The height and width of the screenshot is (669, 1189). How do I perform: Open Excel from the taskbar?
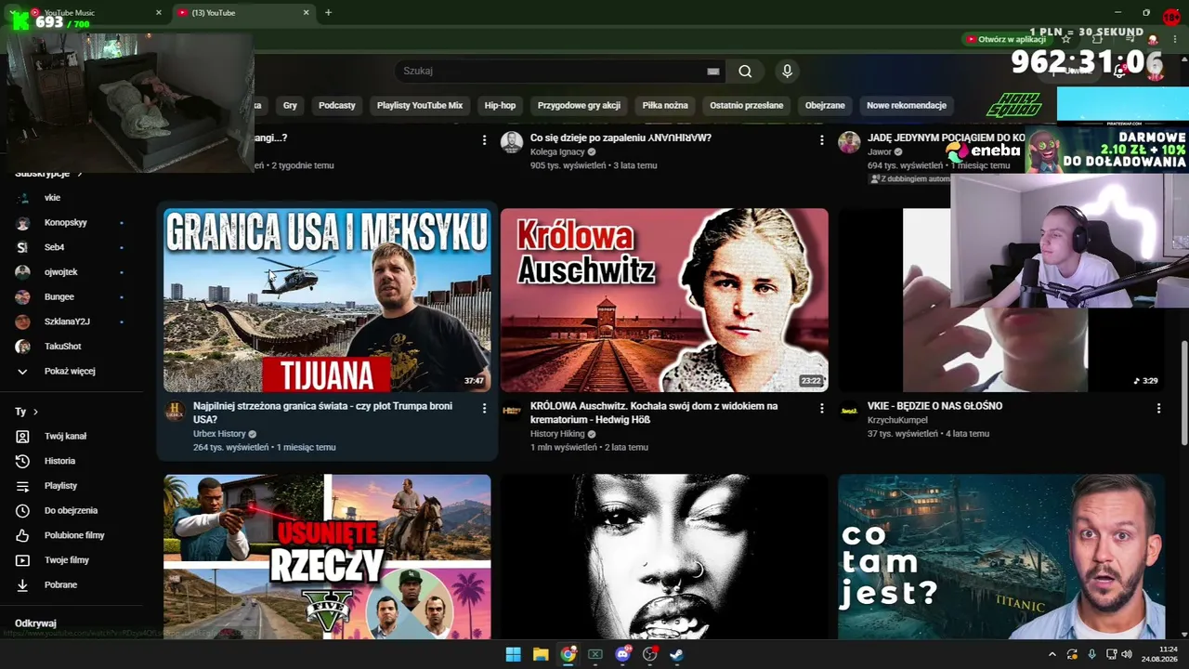pyautogui.click(x=595, y=654)
